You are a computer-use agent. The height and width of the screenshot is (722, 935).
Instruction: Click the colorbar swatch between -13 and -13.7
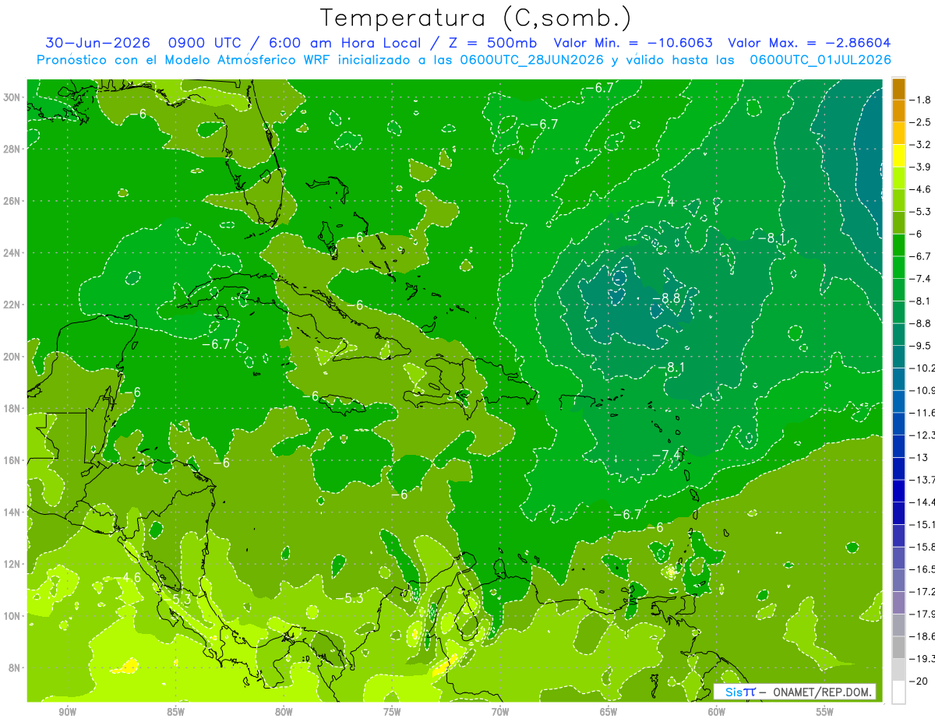[x=898, y=469]
